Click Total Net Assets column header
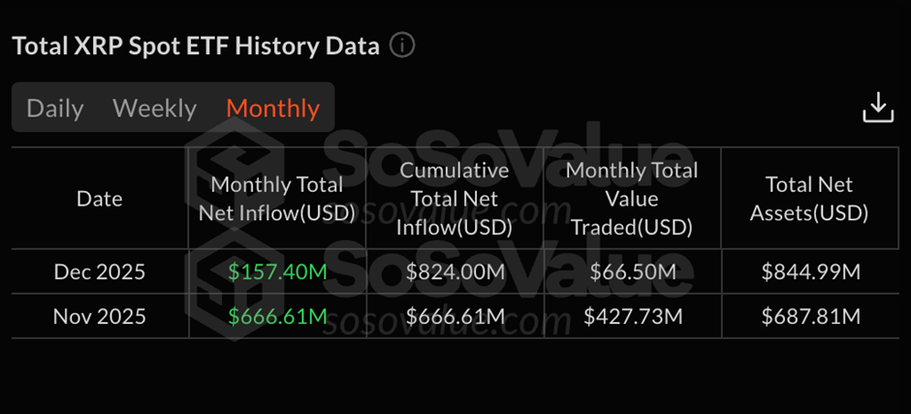This screenshot has width=911, height=414. 809,199
